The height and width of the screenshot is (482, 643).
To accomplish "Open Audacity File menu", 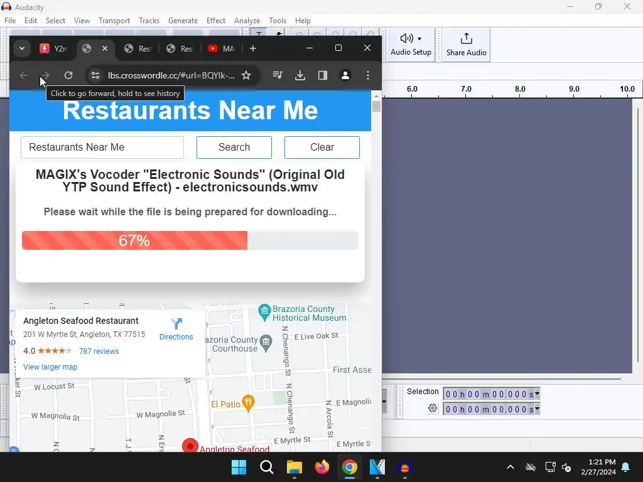I will [x=10, y=21].
